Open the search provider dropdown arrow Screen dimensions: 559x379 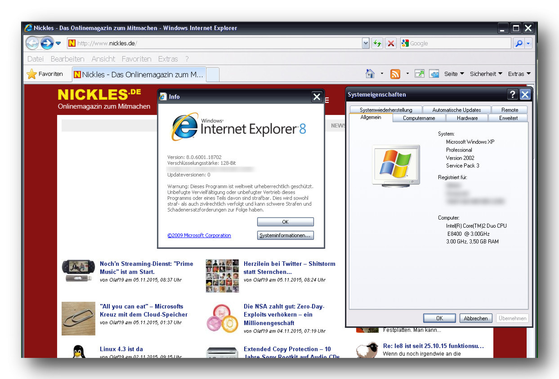coord(528,44)
